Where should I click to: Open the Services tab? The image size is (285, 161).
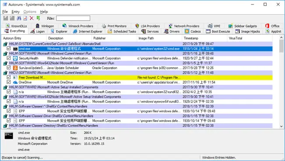[x=150, y=31]
